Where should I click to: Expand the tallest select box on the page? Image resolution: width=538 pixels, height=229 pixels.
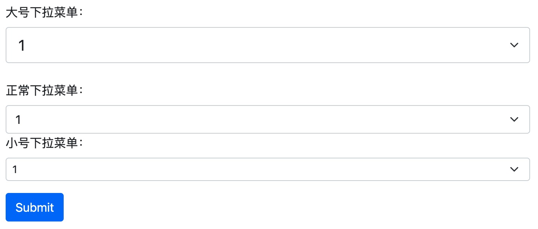click(x=267, y=45)
